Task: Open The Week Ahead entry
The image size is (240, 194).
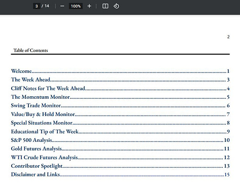Action: coord(120,80)
